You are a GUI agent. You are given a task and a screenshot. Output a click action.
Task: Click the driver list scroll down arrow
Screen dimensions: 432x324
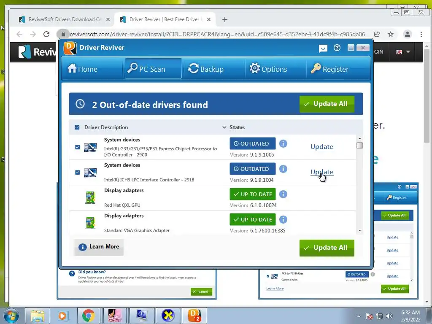tap(359, 231)
